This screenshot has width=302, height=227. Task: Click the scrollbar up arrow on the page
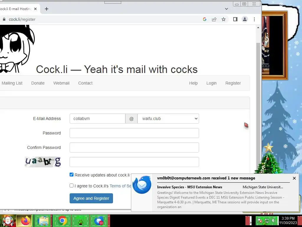pos(258,27)
